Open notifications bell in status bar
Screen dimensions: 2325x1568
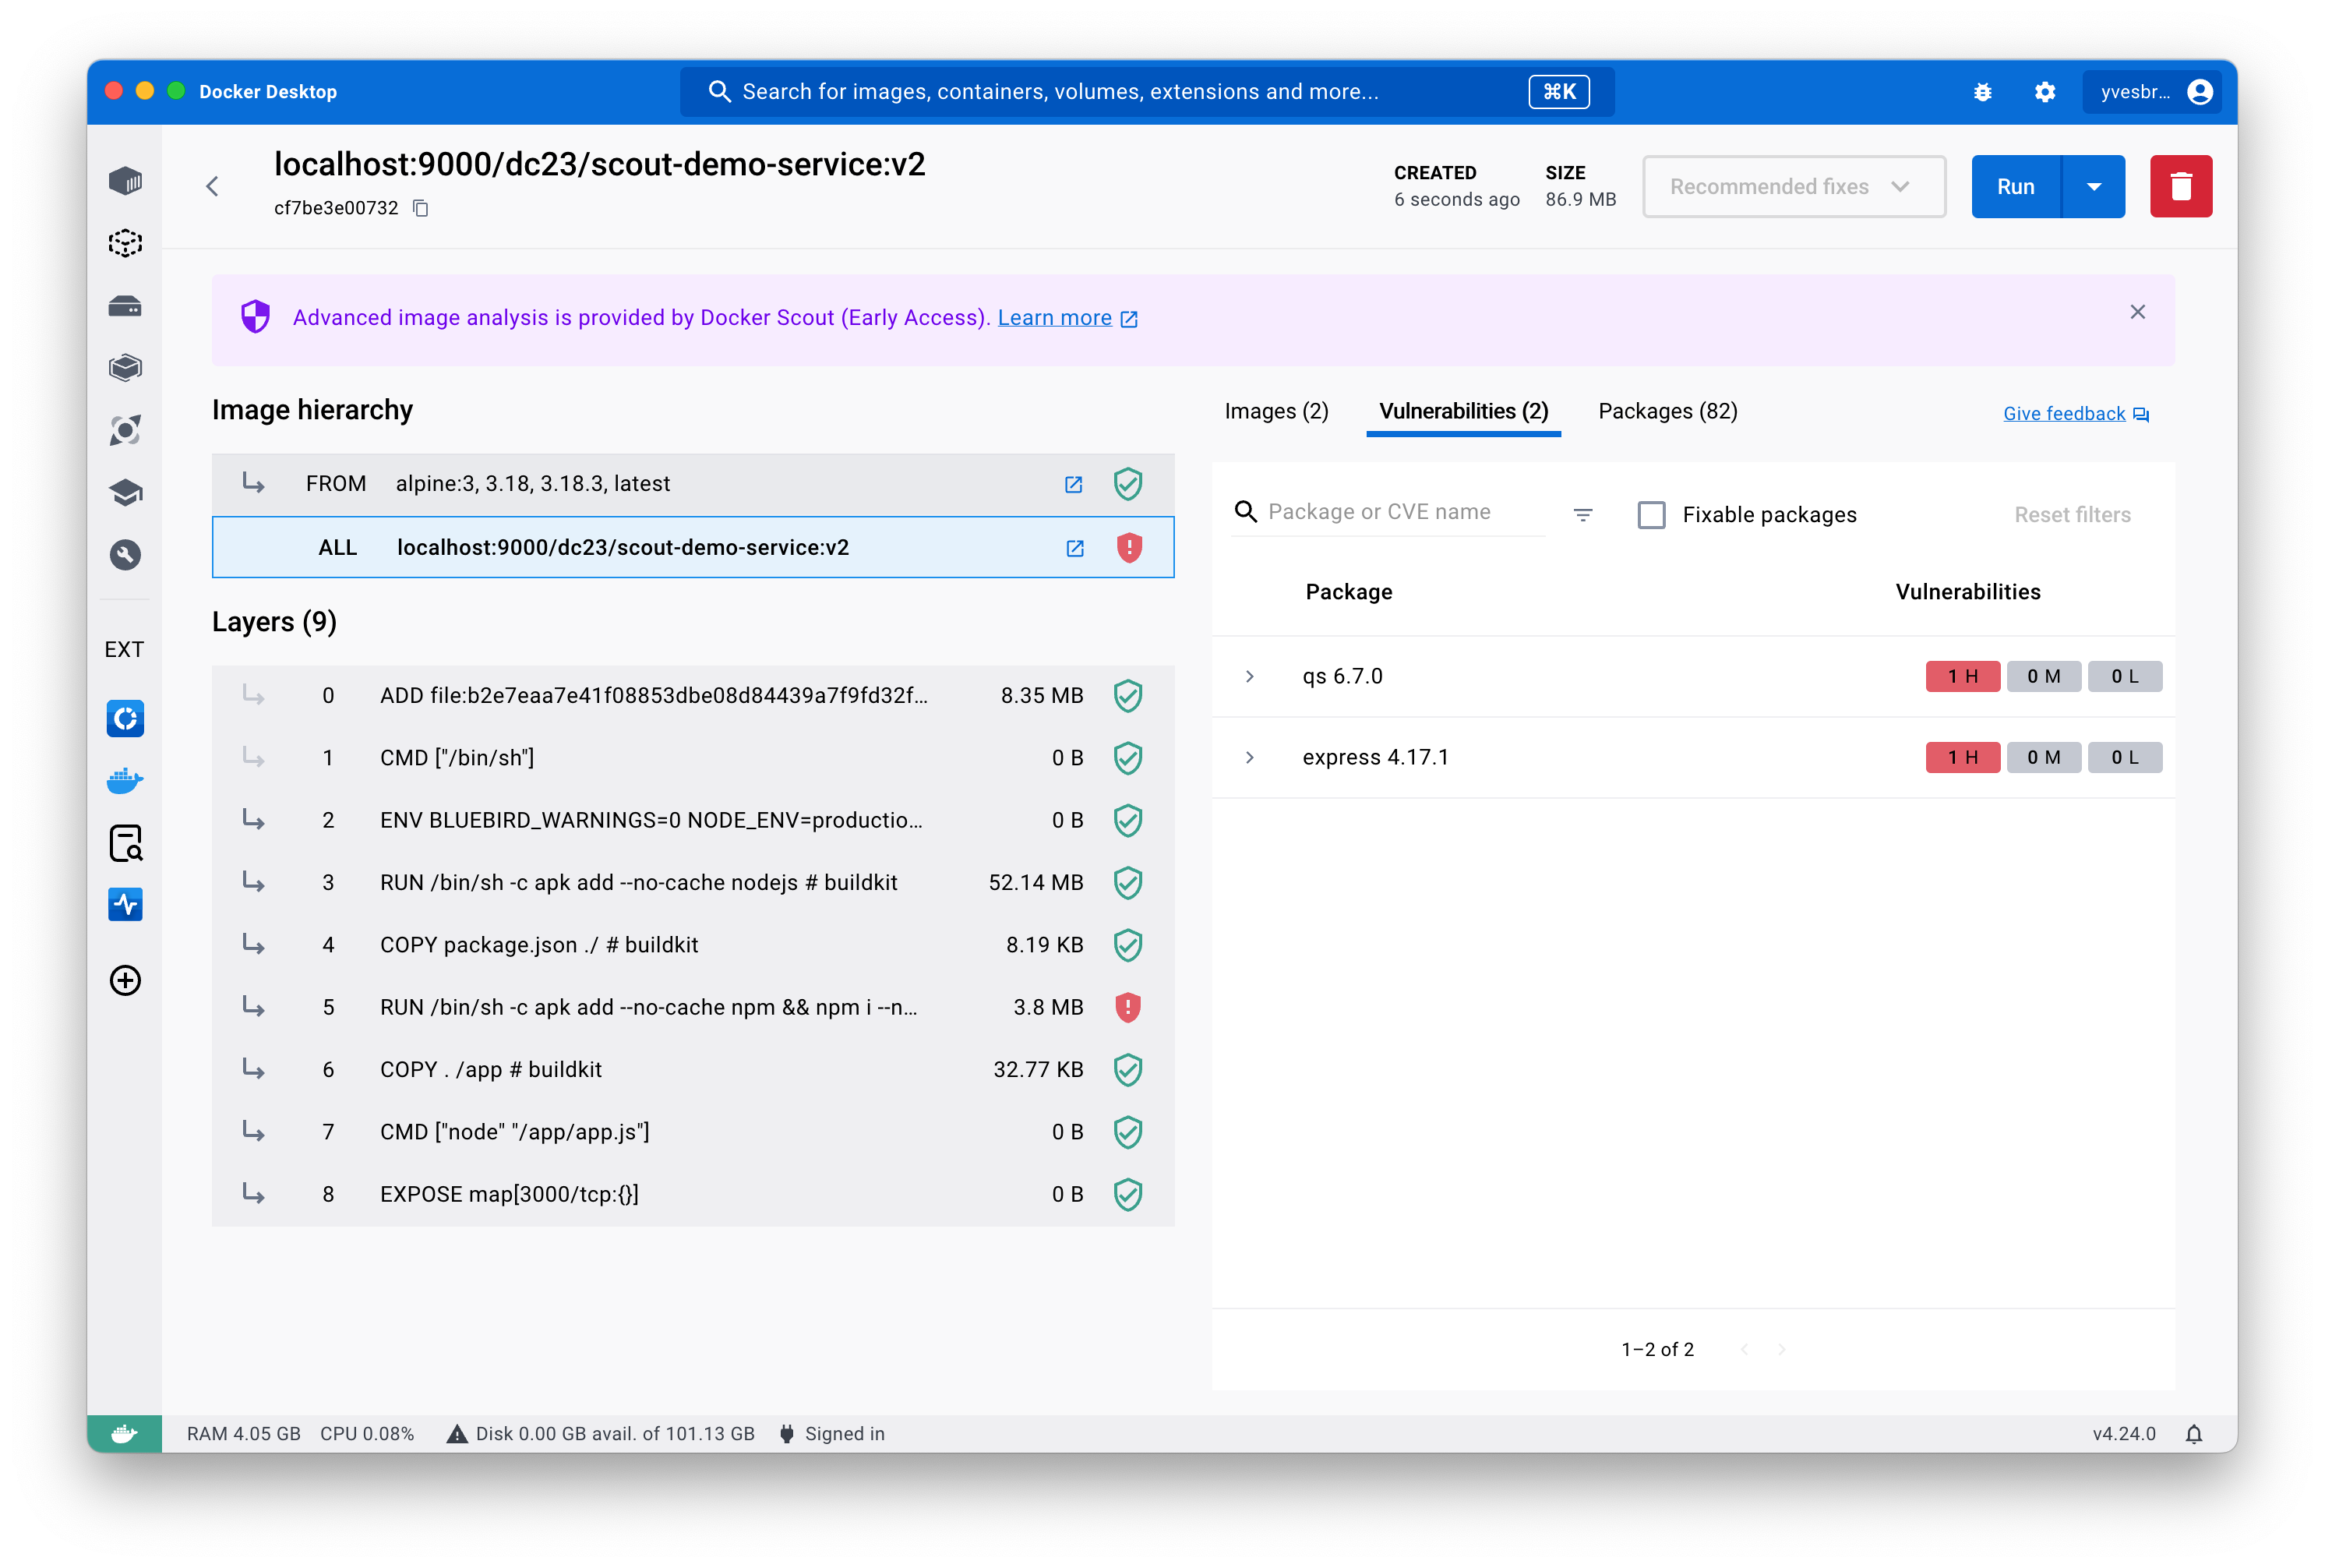coord(2193,1434)
